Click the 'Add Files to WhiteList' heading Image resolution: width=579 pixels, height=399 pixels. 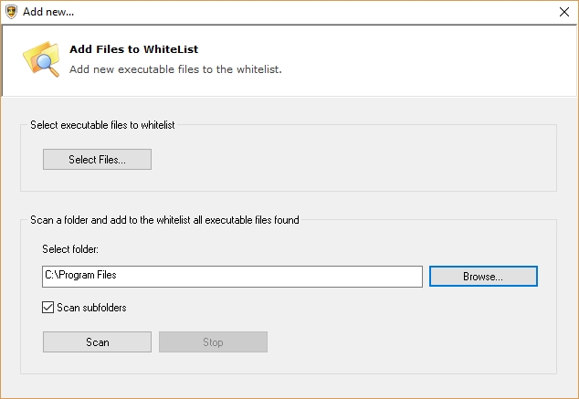[133, 49]
